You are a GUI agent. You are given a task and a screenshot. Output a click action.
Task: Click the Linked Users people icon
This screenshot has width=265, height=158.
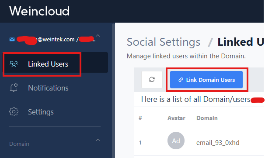click(14, 64)
